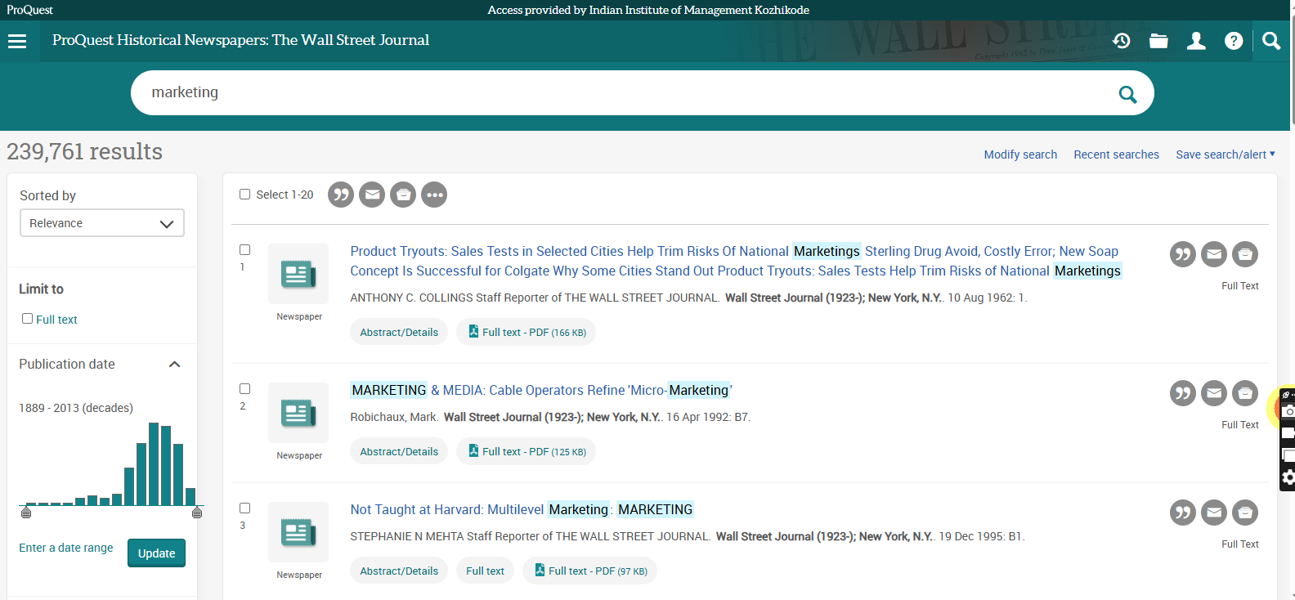Image resolution: width=1295 pixels, height=600 pixels.
Task: Collapse the Publication date section
Action: point(174,365)
